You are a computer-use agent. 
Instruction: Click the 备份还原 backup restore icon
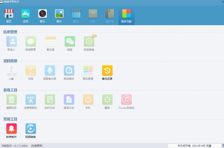click(107, 71)
